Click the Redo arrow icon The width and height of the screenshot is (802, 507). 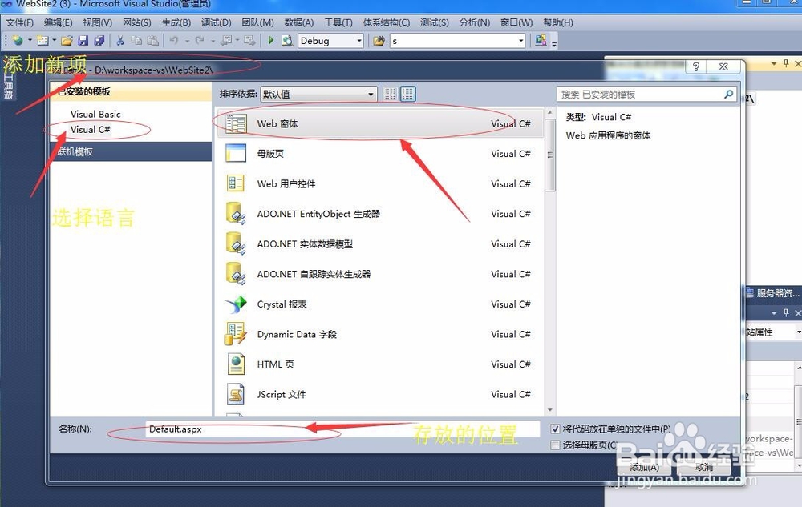pos(200,40)
